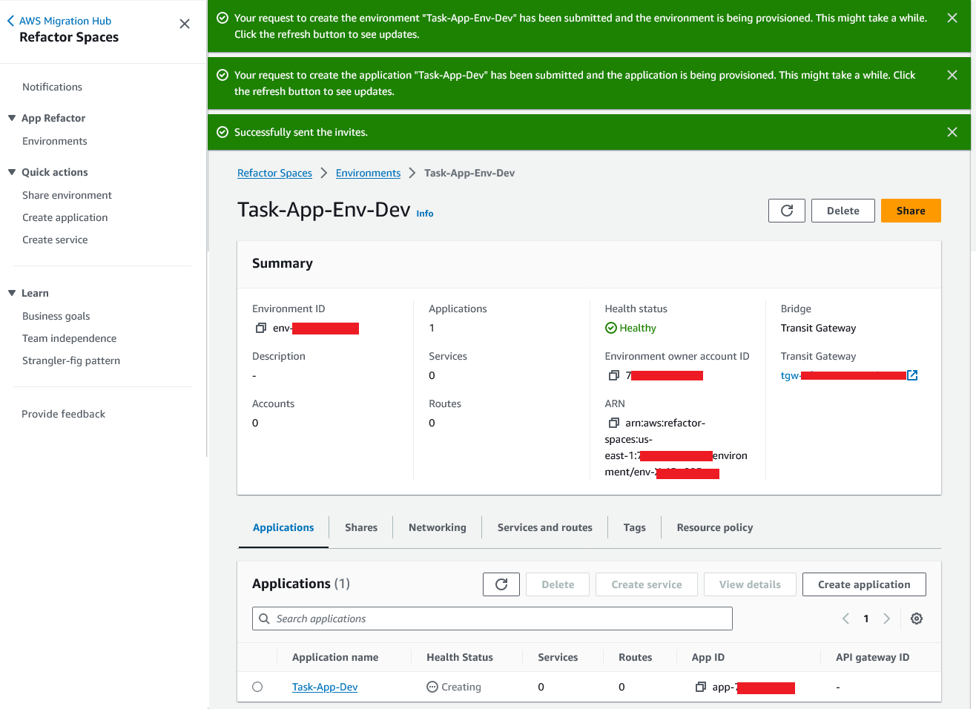Click the Health Status column header
Viewport: 976px width, 709px height.
pyautogui.click(x=460, y=657)
